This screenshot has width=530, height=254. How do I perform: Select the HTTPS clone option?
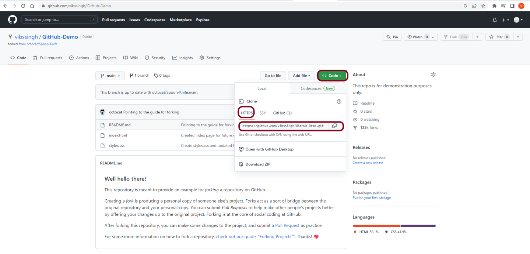point(247,113)
